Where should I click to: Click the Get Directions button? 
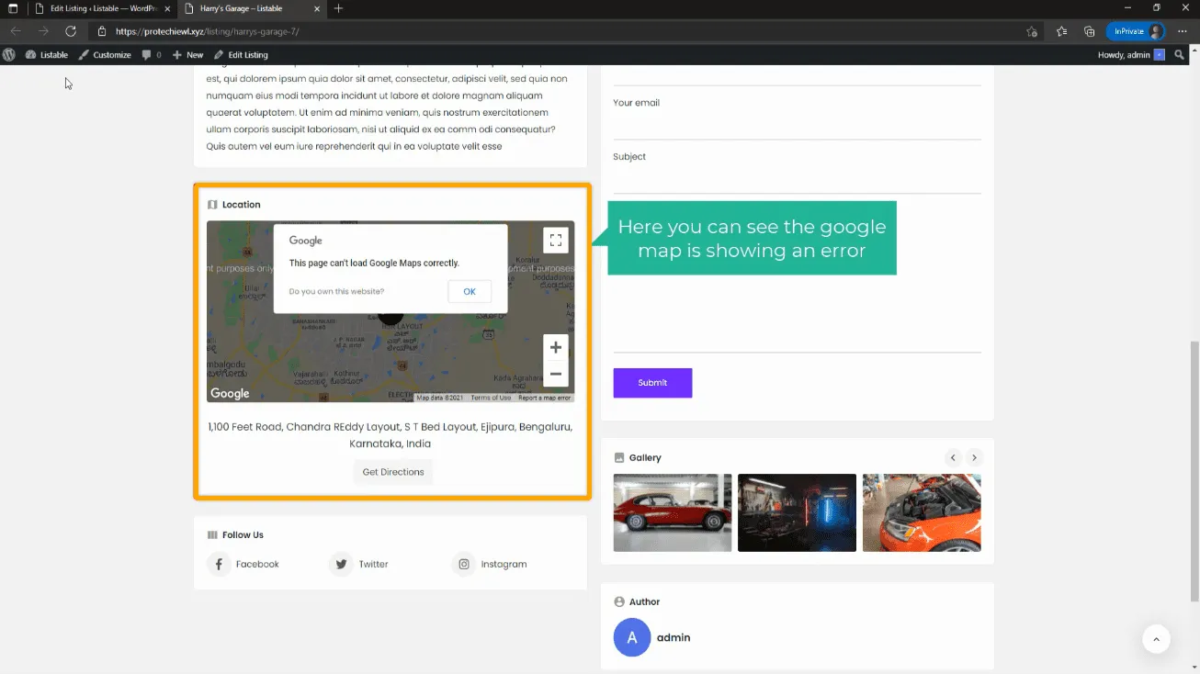pyautogui.click(x=393, y=472)
